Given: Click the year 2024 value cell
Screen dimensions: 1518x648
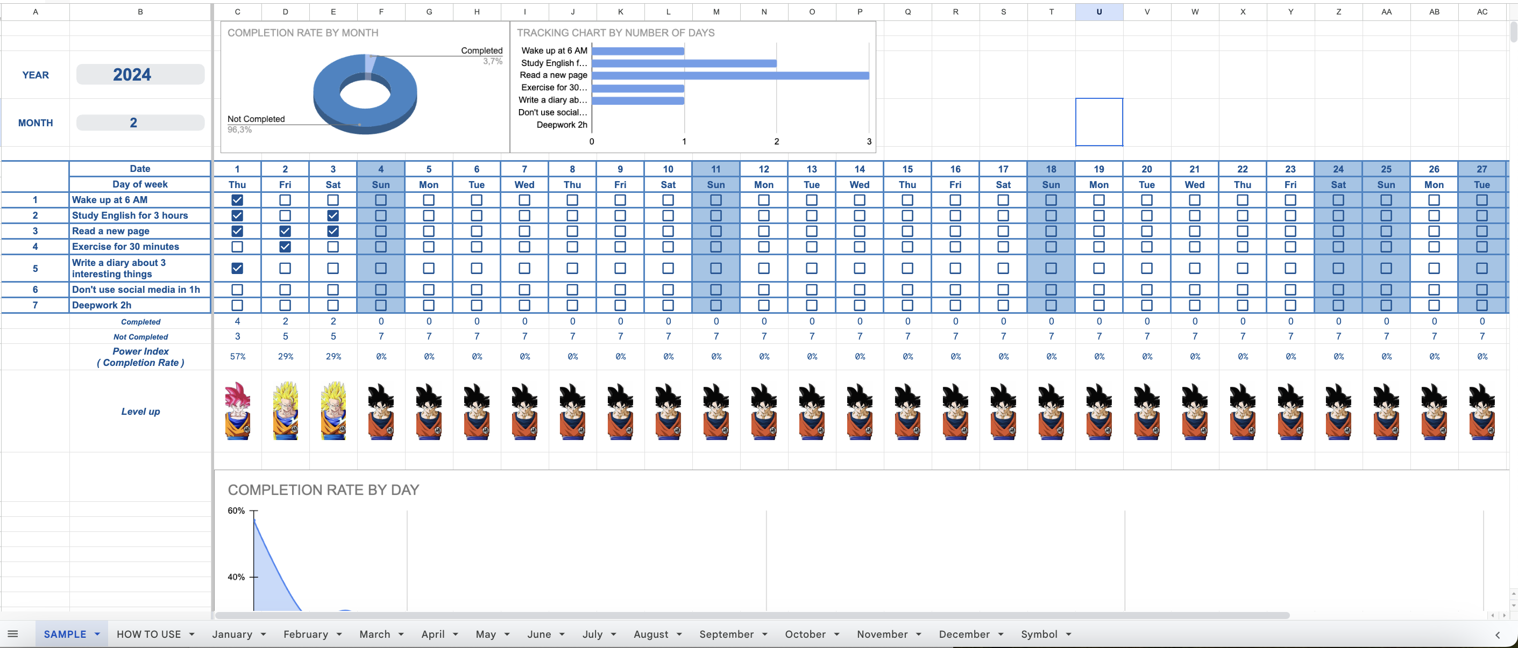Looking at the screenshot, I should 140,75.
